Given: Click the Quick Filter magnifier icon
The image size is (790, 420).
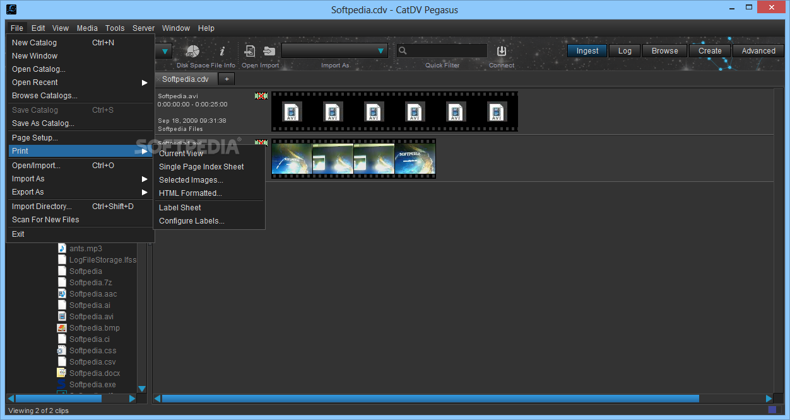Looking at the screenshot, I should (x=403, y=51).
